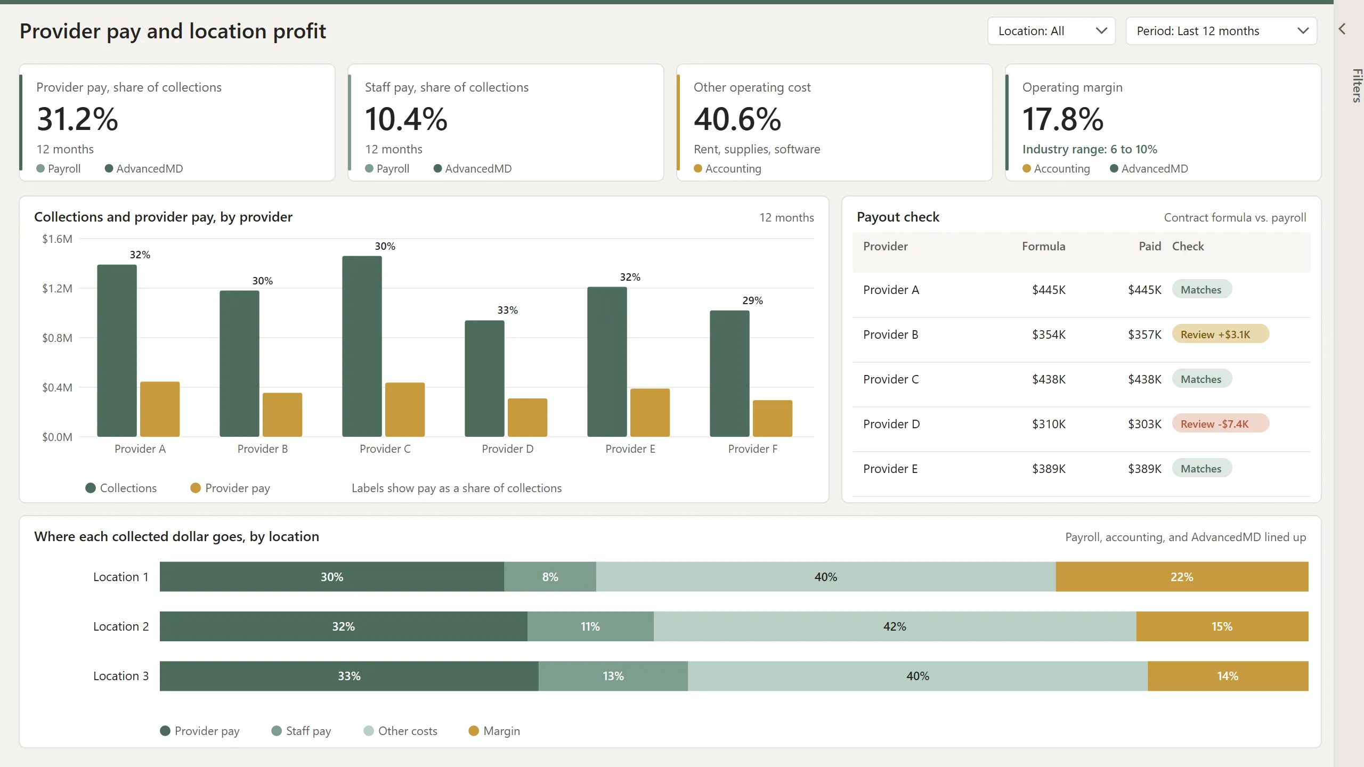Select Provider F collections bar

click(729, 373)
